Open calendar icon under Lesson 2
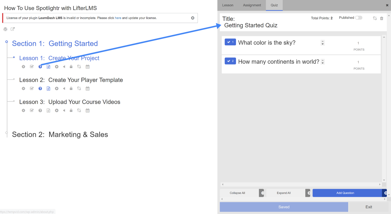The width and height of the screenshot is (391, 214). pyautogui.click(x=88, y=89)
